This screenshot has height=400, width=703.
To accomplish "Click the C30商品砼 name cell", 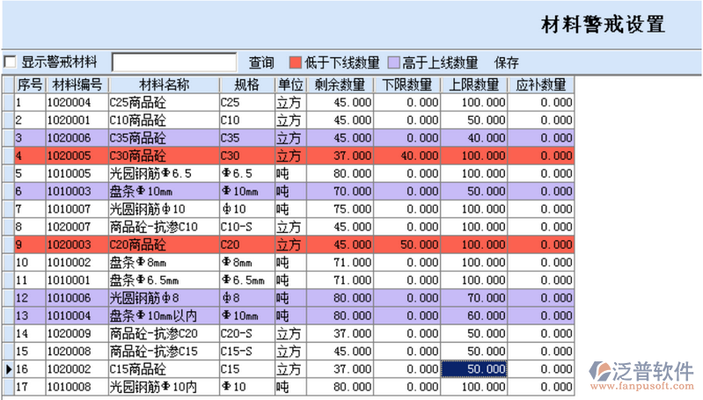I will [x=165, y=156].
